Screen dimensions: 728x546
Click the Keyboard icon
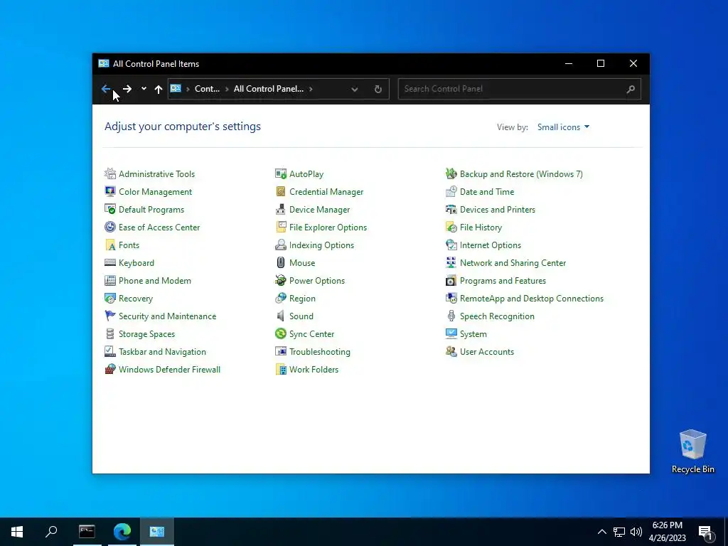click(110, 263)
